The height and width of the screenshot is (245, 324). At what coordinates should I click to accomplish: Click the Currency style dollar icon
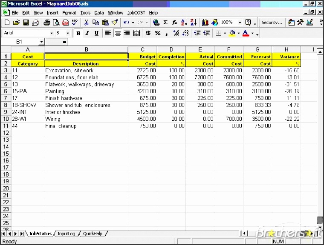coord(148,33)
